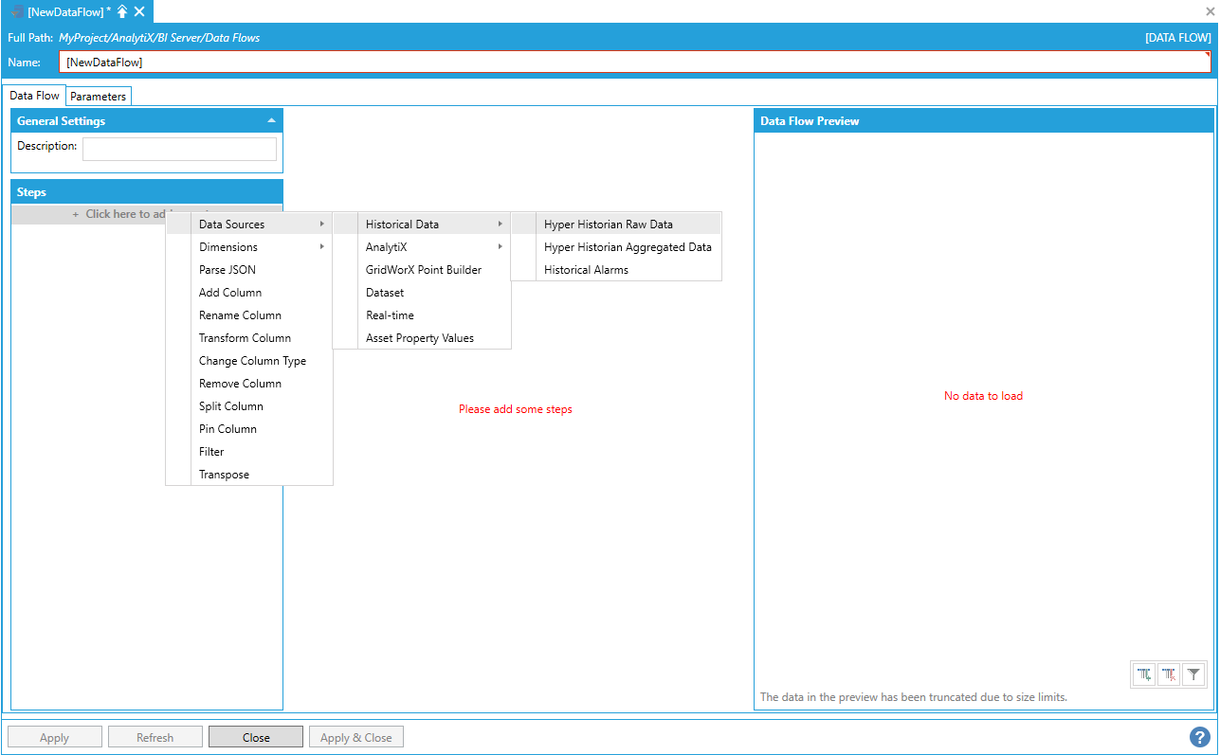Collapse the General Settings panel
1220x755 pixels.
pos(272,121)
